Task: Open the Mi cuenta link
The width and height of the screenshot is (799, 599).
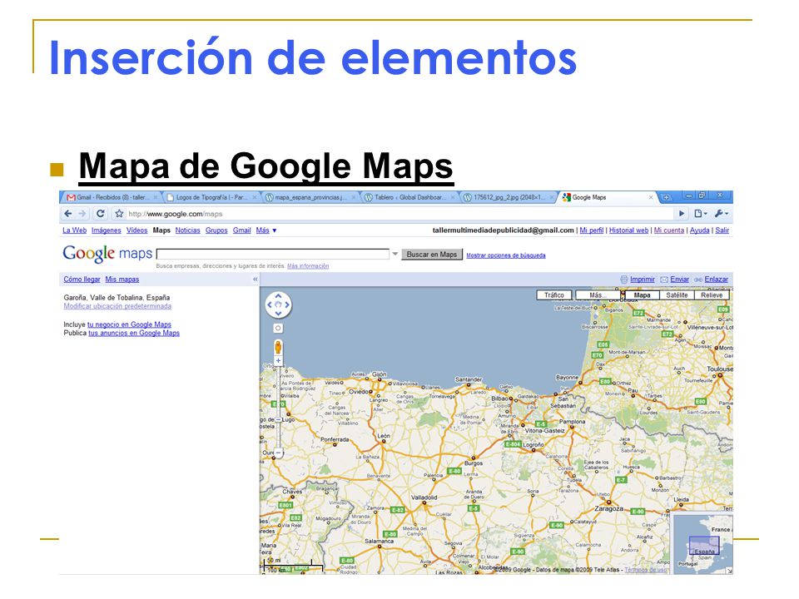Action: pyautogui.click(x=668, y=230)
